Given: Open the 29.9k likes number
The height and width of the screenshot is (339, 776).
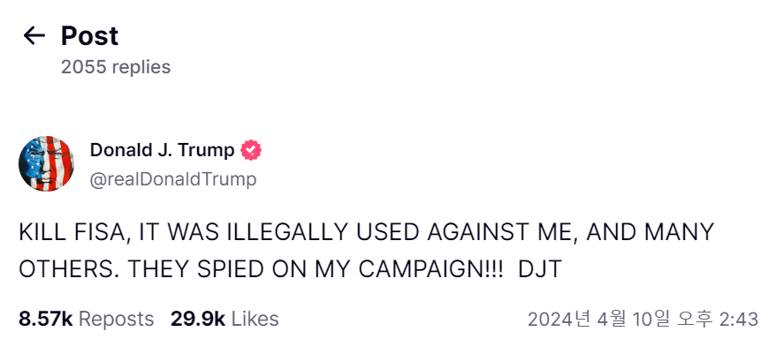Looking at the screenshot, I should [x=198, y=320].
